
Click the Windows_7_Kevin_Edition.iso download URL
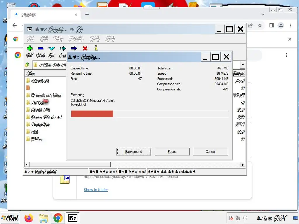click(131, 177)
